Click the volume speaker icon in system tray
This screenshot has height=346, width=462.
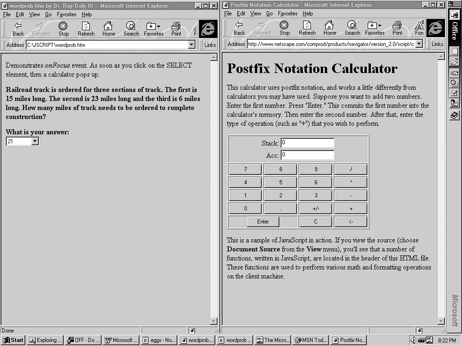[x=413, y=340]
